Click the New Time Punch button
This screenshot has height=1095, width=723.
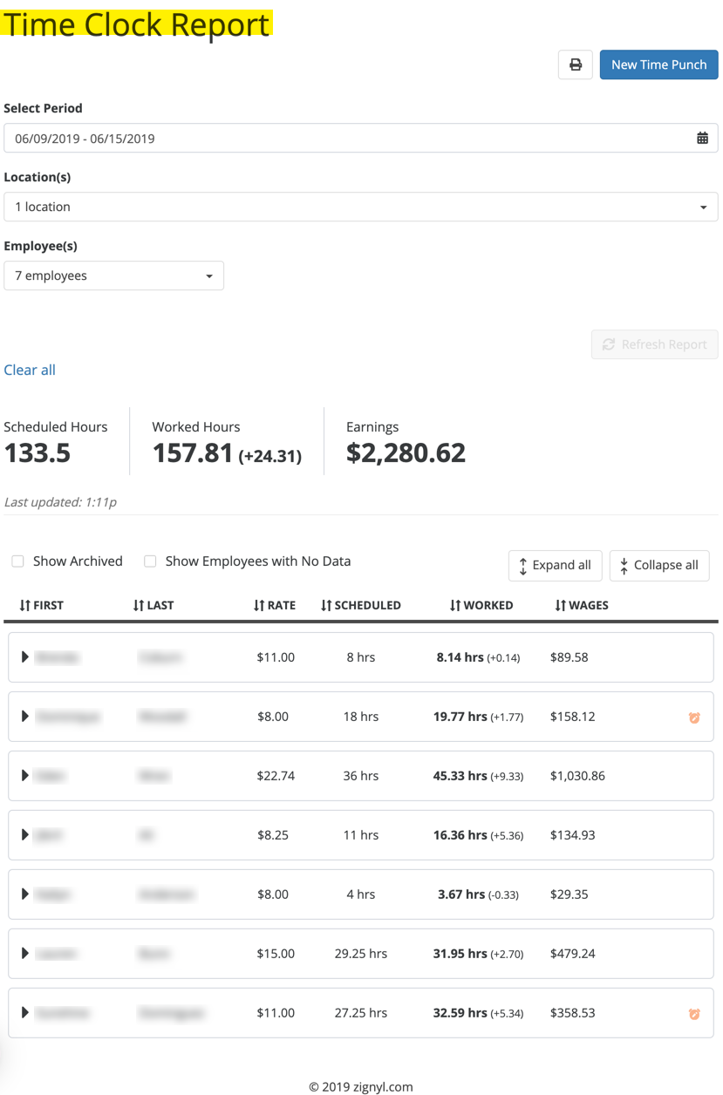click(658, 65)
